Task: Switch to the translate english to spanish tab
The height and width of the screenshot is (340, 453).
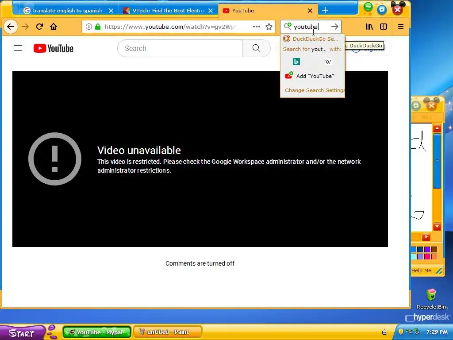Action: click(x=67, y=11)
